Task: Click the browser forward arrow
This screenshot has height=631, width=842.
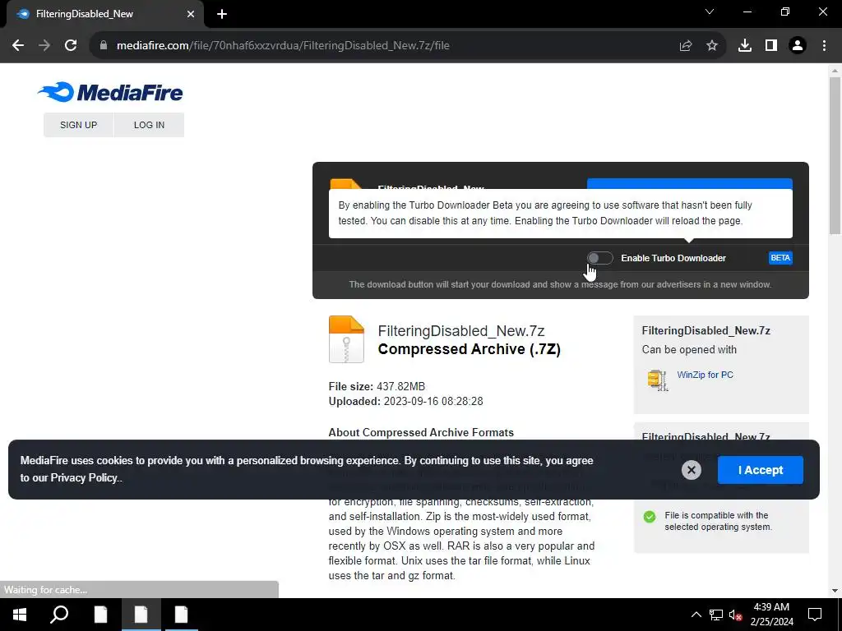Action: 44,46
